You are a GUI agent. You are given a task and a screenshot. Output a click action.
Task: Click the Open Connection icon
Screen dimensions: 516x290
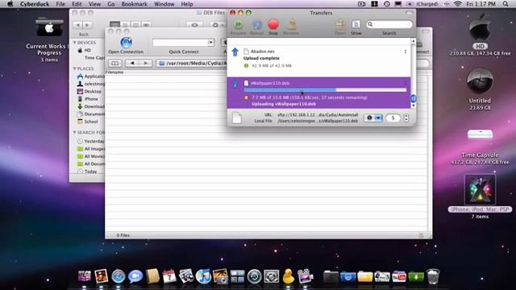tap(126, 43)
